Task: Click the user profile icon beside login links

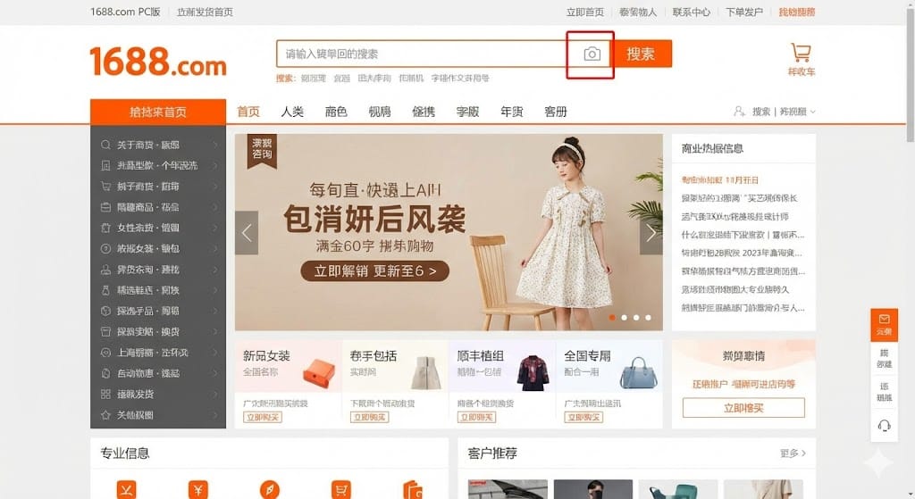Action: click(739, 112)
